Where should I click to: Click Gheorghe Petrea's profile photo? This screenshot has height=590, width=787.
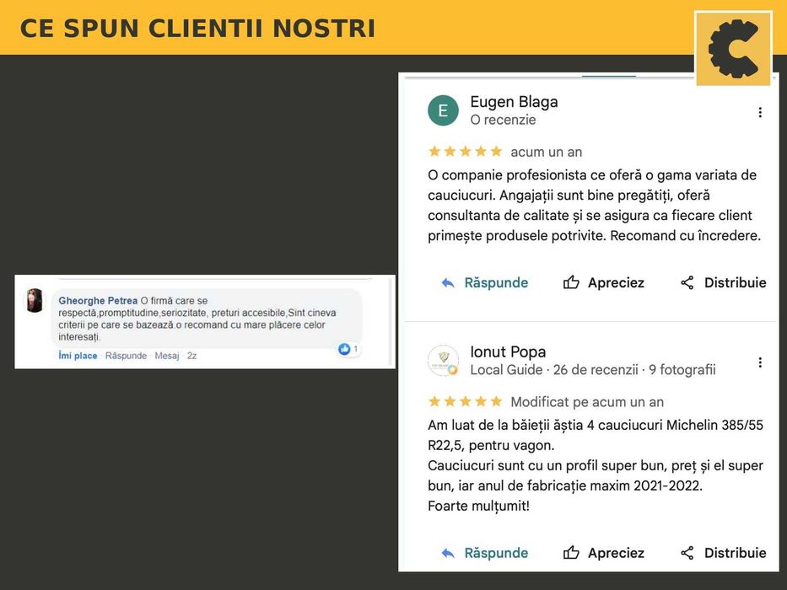35,301
